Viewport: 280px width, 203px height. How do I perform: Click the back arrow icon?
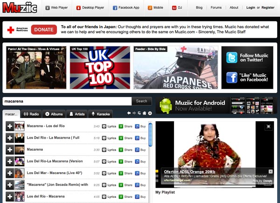(x=129, y=113)
